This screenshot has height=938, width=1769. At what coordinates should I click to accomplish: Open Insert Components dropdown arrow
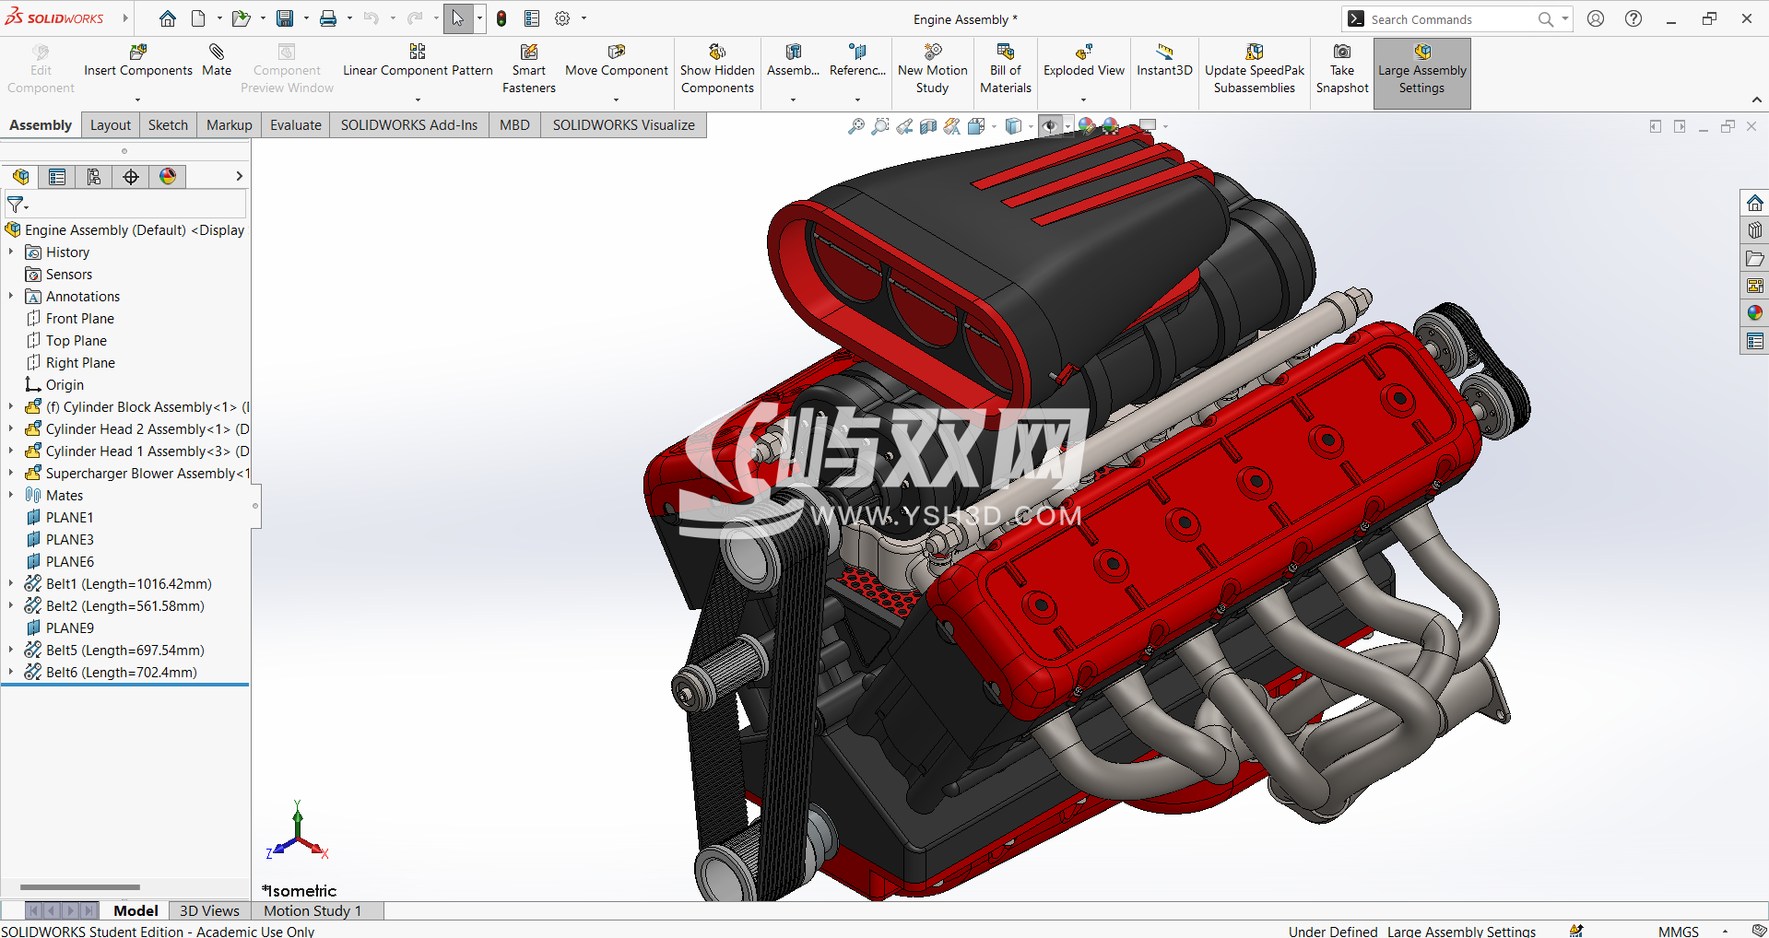click(138, 100)
